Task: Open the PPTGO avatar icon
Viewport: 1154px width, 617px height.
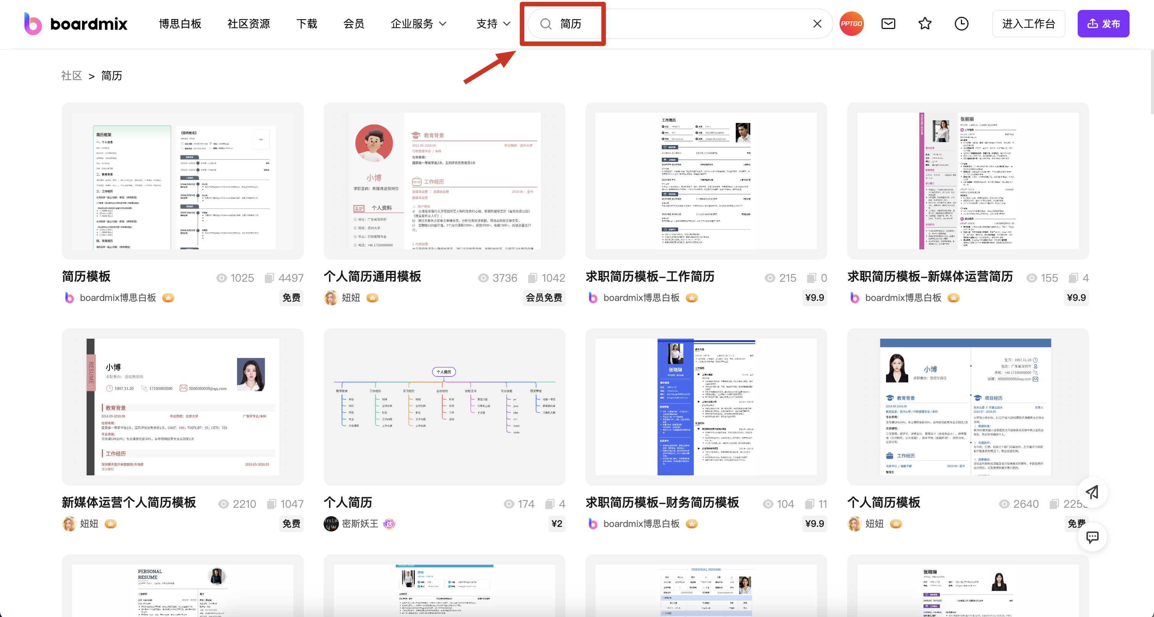Action: tap(851, 24)
